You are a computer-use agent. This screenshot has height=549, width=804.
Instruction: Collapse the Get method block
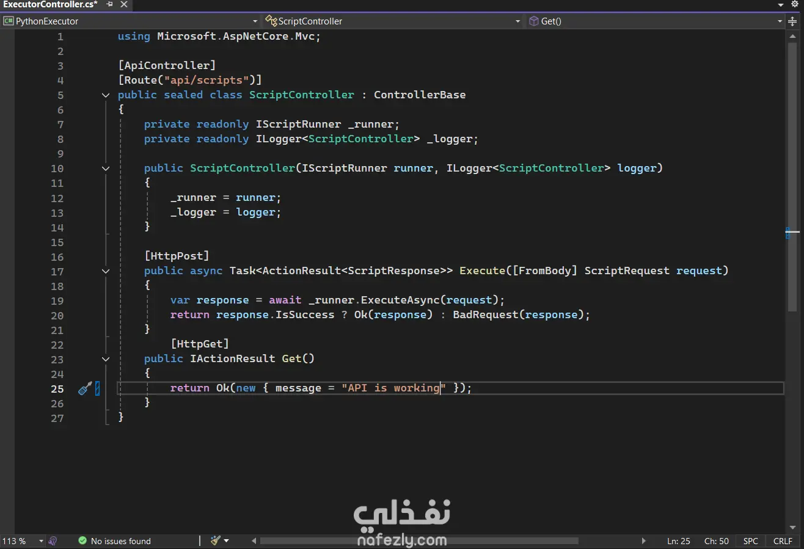pyautogui.click(x=106, y=359)
